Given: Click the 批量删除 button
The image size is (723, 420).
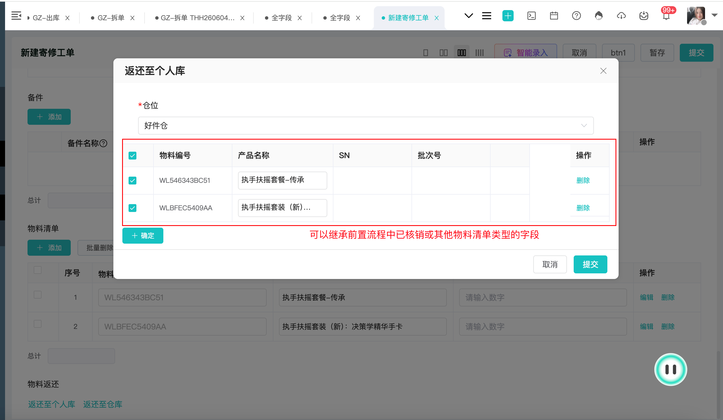Looking at the screenshot, I should pyautogui.click(x=96, y=248).
